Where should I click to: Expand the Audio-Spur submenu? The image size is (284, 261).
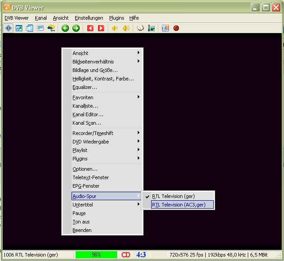(106, 196)
